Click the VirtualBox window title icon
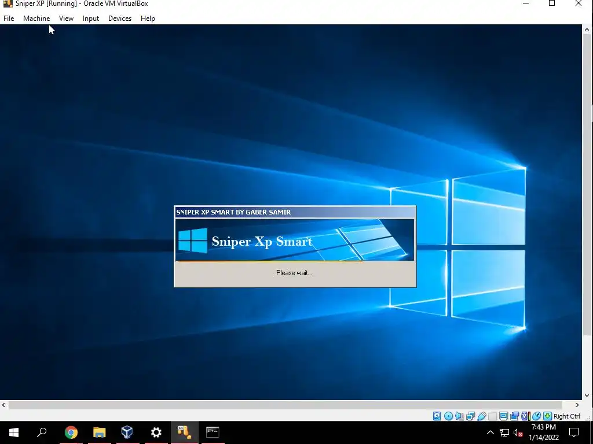 pos(8,4)
